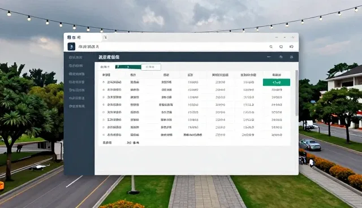The image size is (362, 208).
Task: Select the radio circle at the start of the first table row
Action: pos(104,82)
